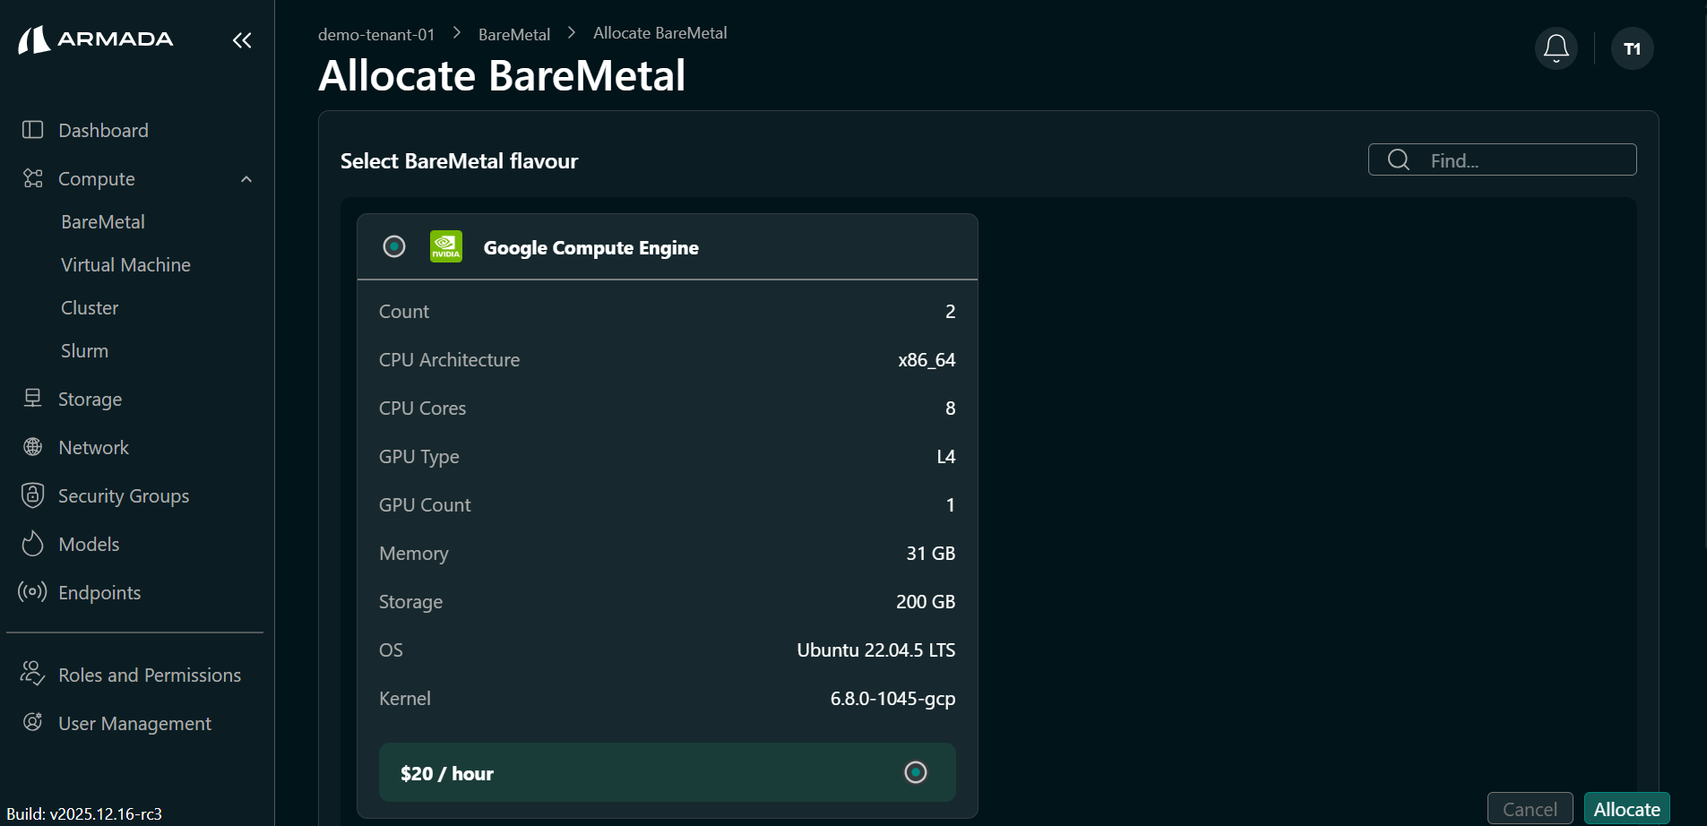Open Dashboard using its sidebar icon

pyautogui.click(x=32, y=129)
